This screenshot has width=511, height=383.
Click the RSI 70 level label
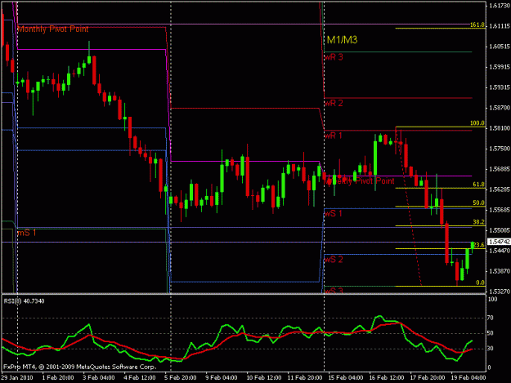pyautogui.click(x=490, y=318)
